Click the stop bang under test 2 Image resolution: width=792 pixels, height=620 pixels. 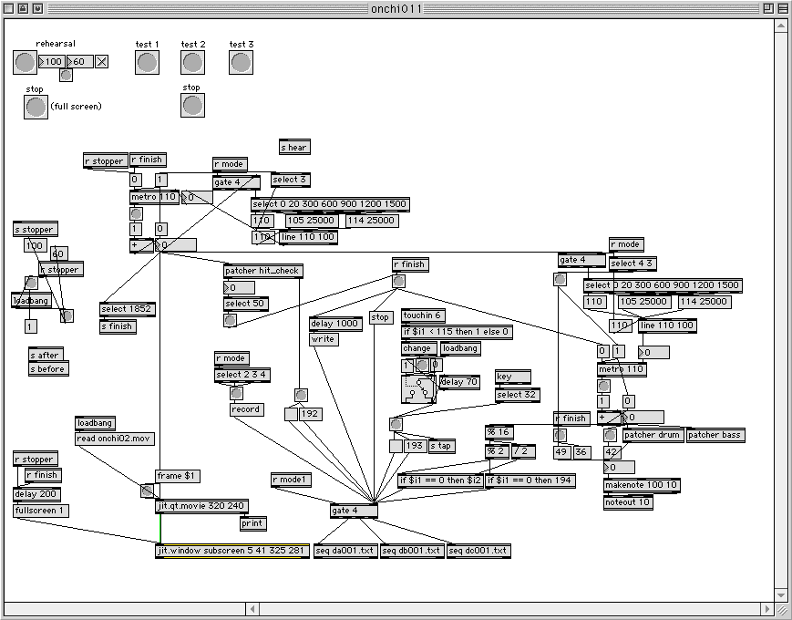click(192, 106)
